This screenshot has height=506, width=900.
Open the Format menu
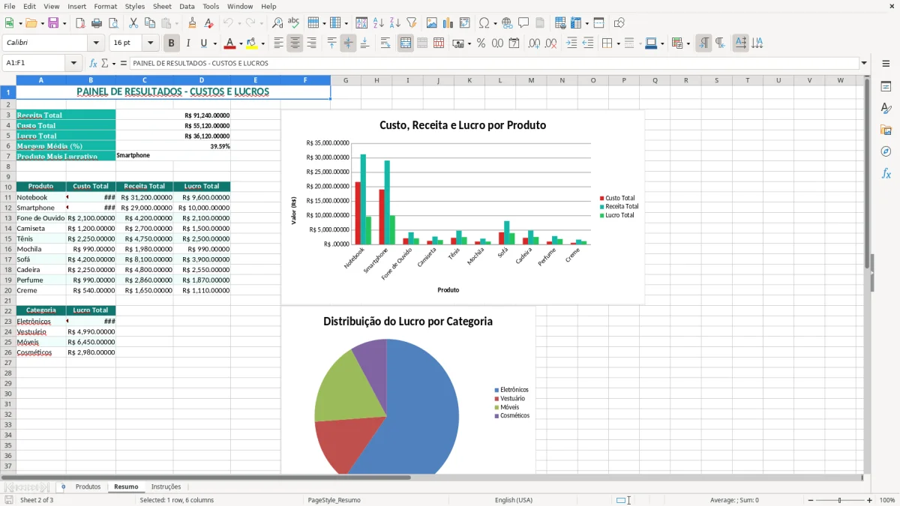click(105, 6)
